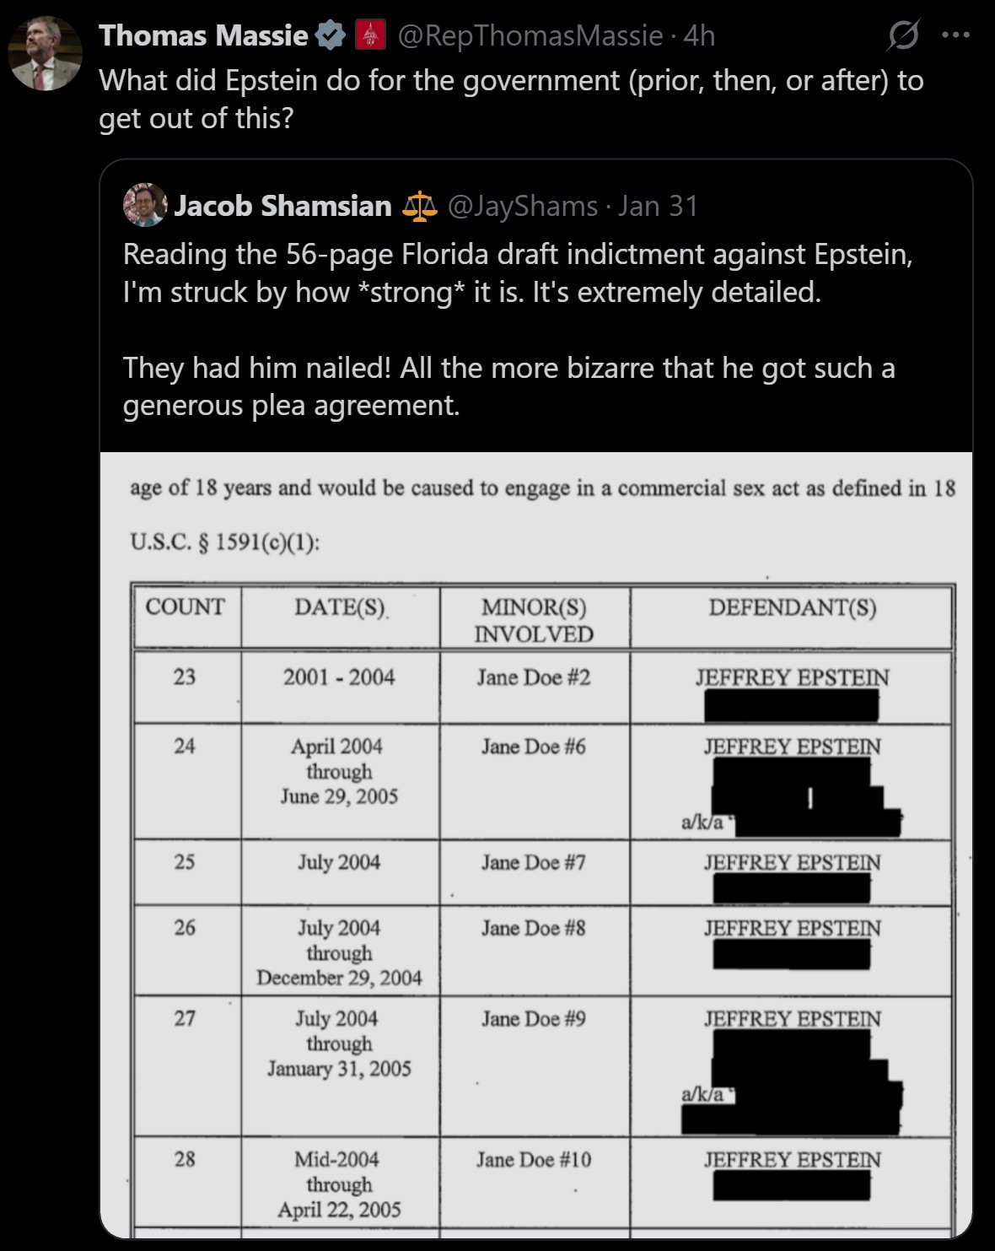Image resolution: width=995 pixels, height=1251 pixels.
Task: Click the blue verified badge by Thomas Massie
Action: coord(330,35)
